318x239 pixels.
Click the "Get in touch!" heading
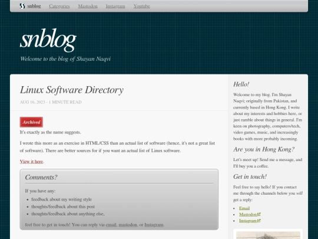[250, 176]
